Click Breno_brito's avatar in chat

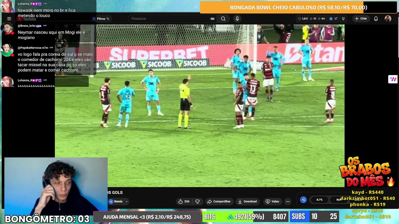[x=7, y=29]
